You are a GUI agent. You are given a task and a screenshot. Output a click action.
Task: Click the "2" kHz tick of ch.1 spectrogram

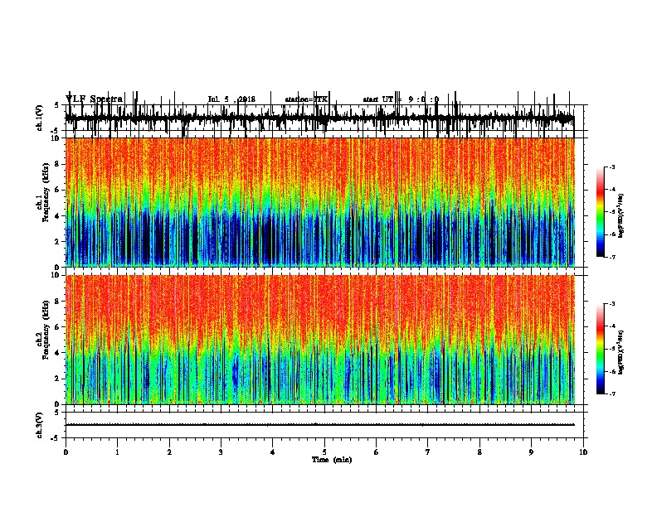(57, 242)
